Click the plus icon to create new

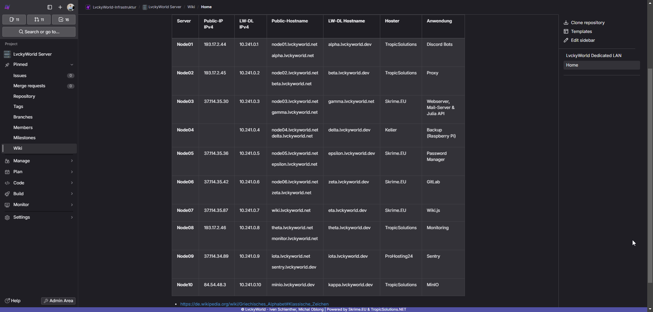point(60,7)
